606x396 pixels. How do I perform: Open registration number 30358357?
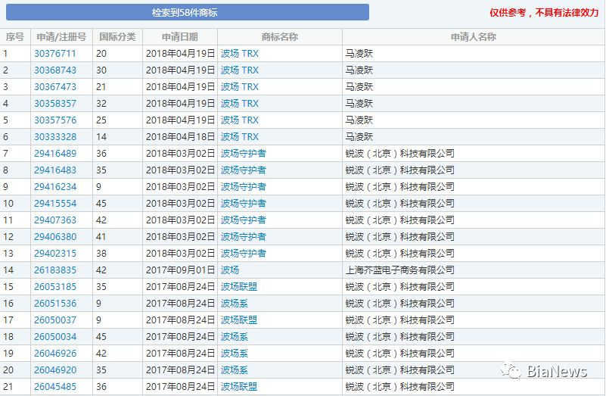(55, 103)
